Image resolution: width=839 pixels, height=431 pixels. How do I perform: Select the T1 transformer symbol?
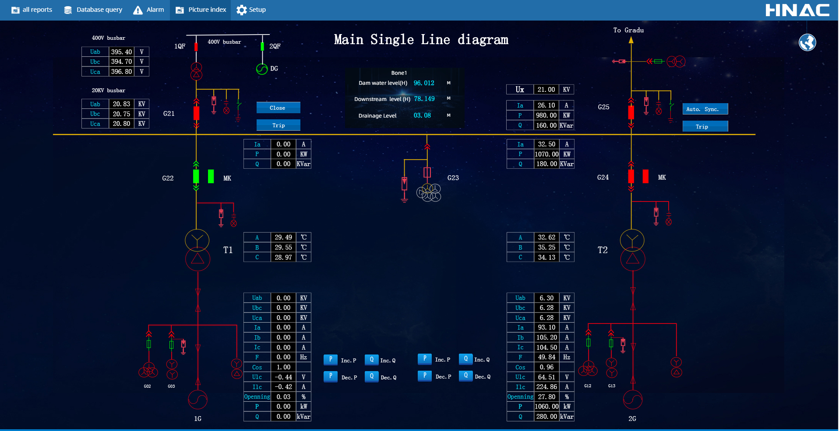(x=197, y=250)
